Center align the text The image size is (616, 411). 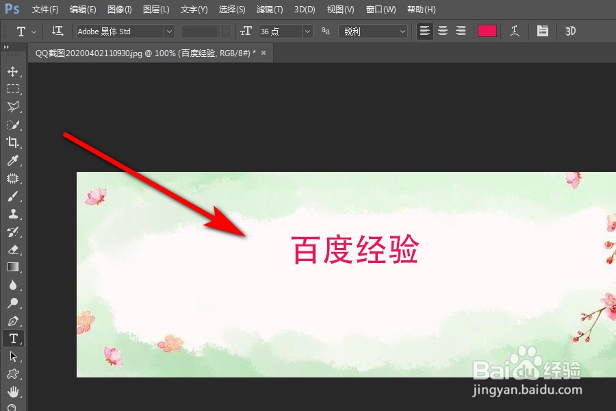click(443, 31)
